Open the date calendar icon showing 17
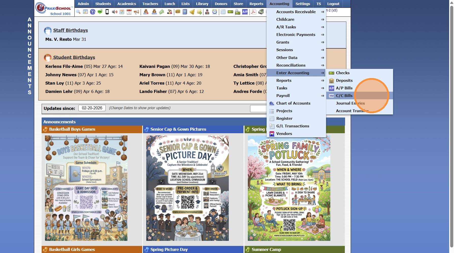Image resolution: width=454 pixels, height=253 pixels. click(x=129, y=12)
